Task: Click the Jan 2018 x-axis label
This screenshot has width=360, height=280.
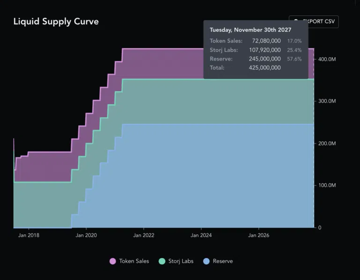Action: (x=29, y=236)
